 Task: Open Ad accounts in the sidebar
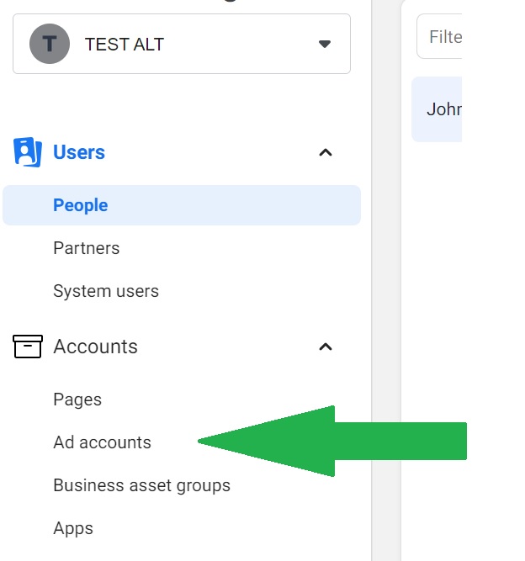pos(102,442)
